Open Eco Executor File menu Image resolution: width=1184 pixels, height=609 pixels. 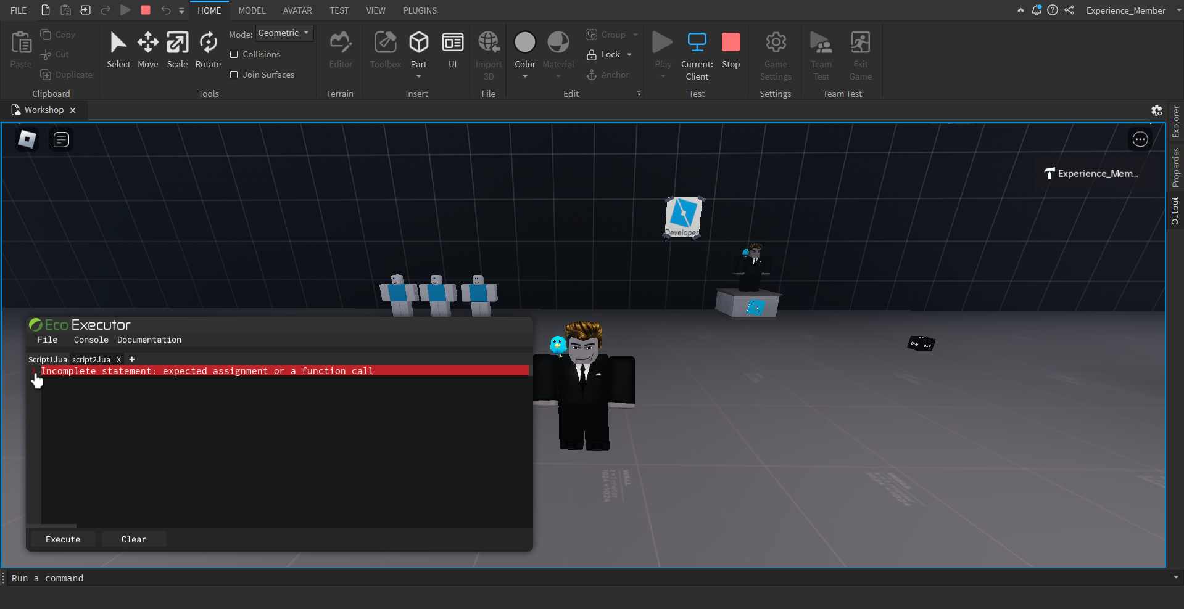point(48,340)
